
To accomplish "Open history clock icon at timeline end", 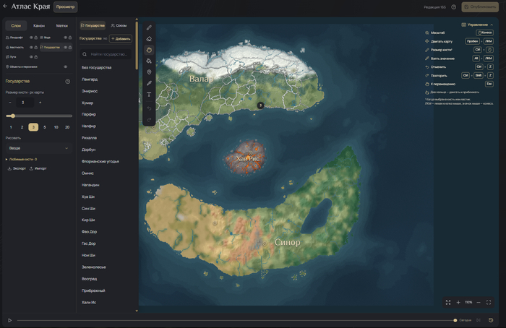I will coord(491,320).
